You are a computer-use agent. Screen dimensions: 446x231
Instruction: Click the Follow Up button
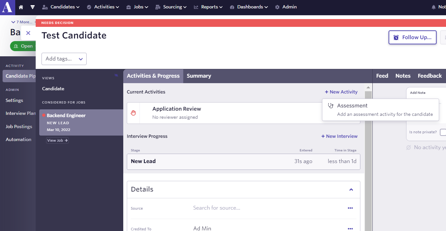pos(412,38)
